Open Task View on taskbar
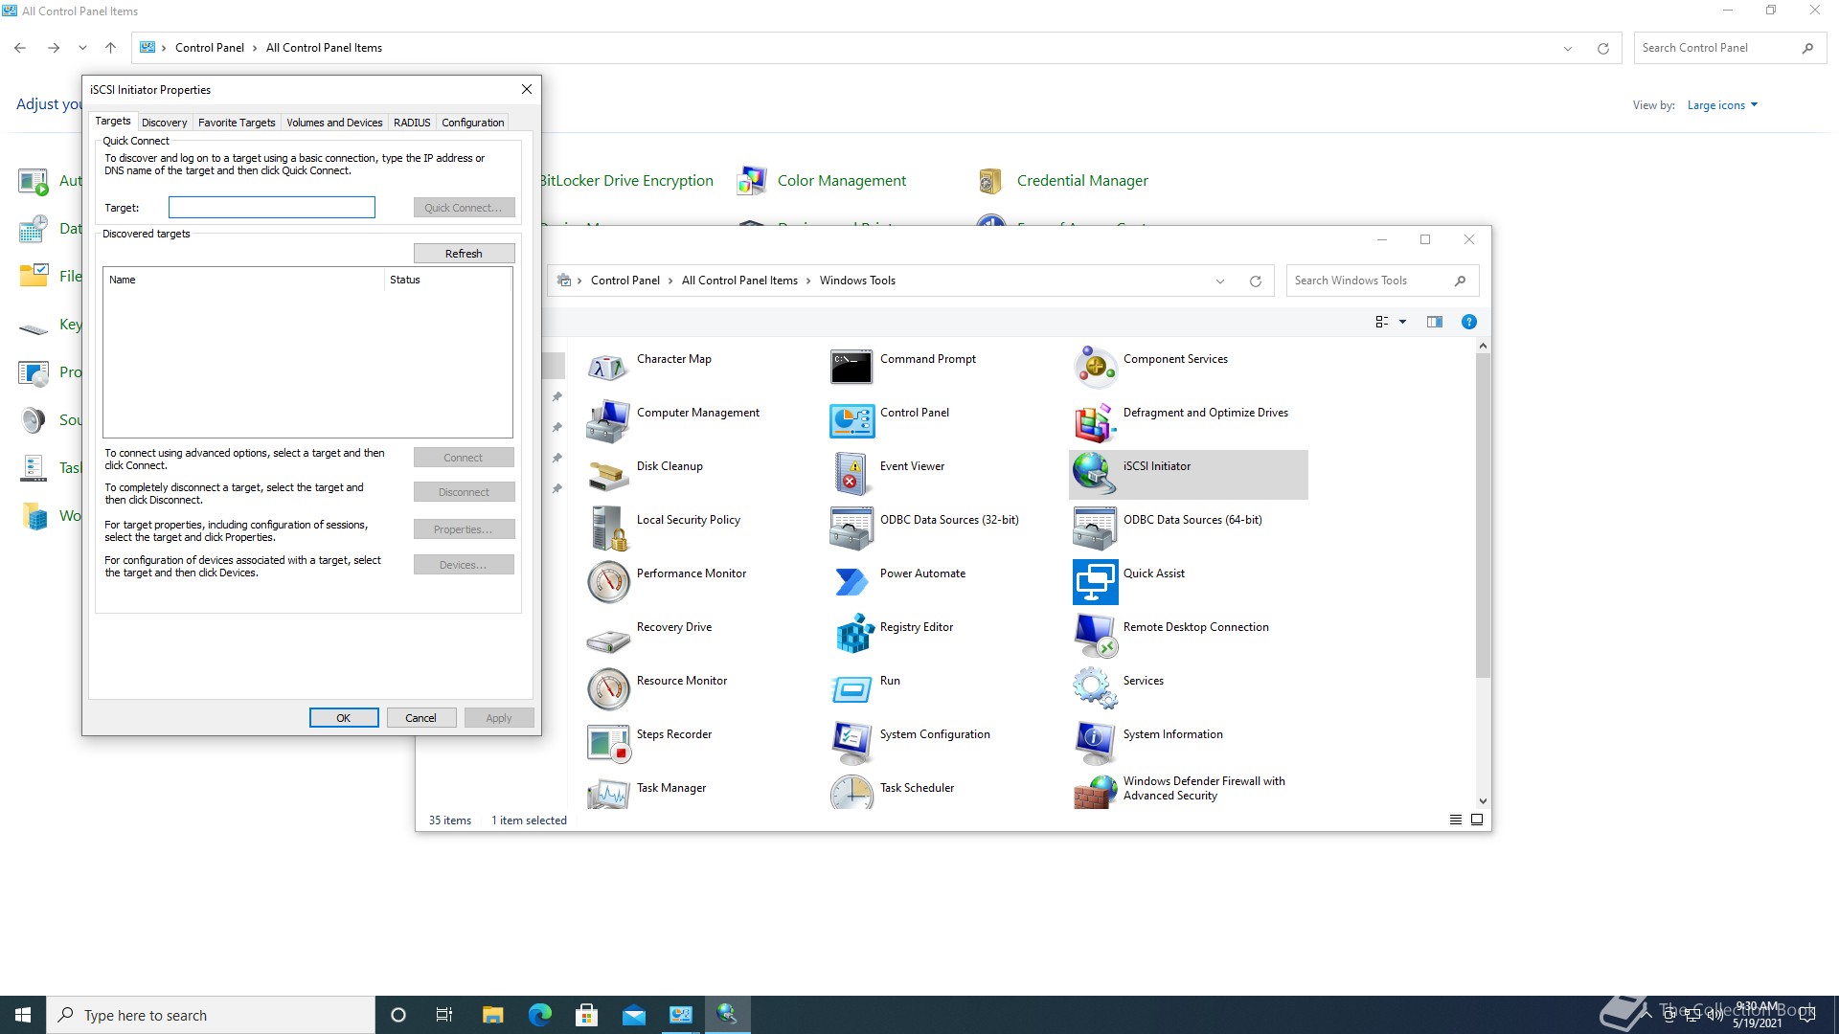The image size is (1839, 1034). 444,1015
